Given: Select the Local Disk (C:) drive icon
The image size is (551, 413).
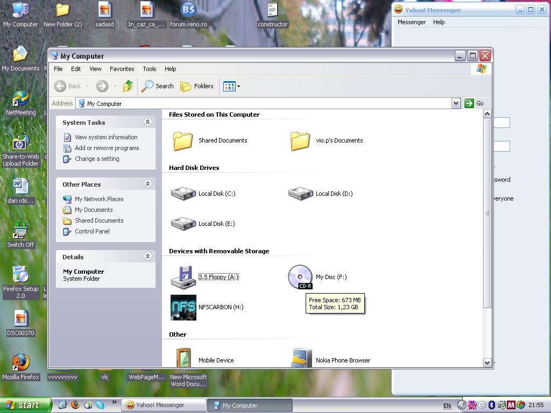Looking at the screenshot, I should pos(183,194).
